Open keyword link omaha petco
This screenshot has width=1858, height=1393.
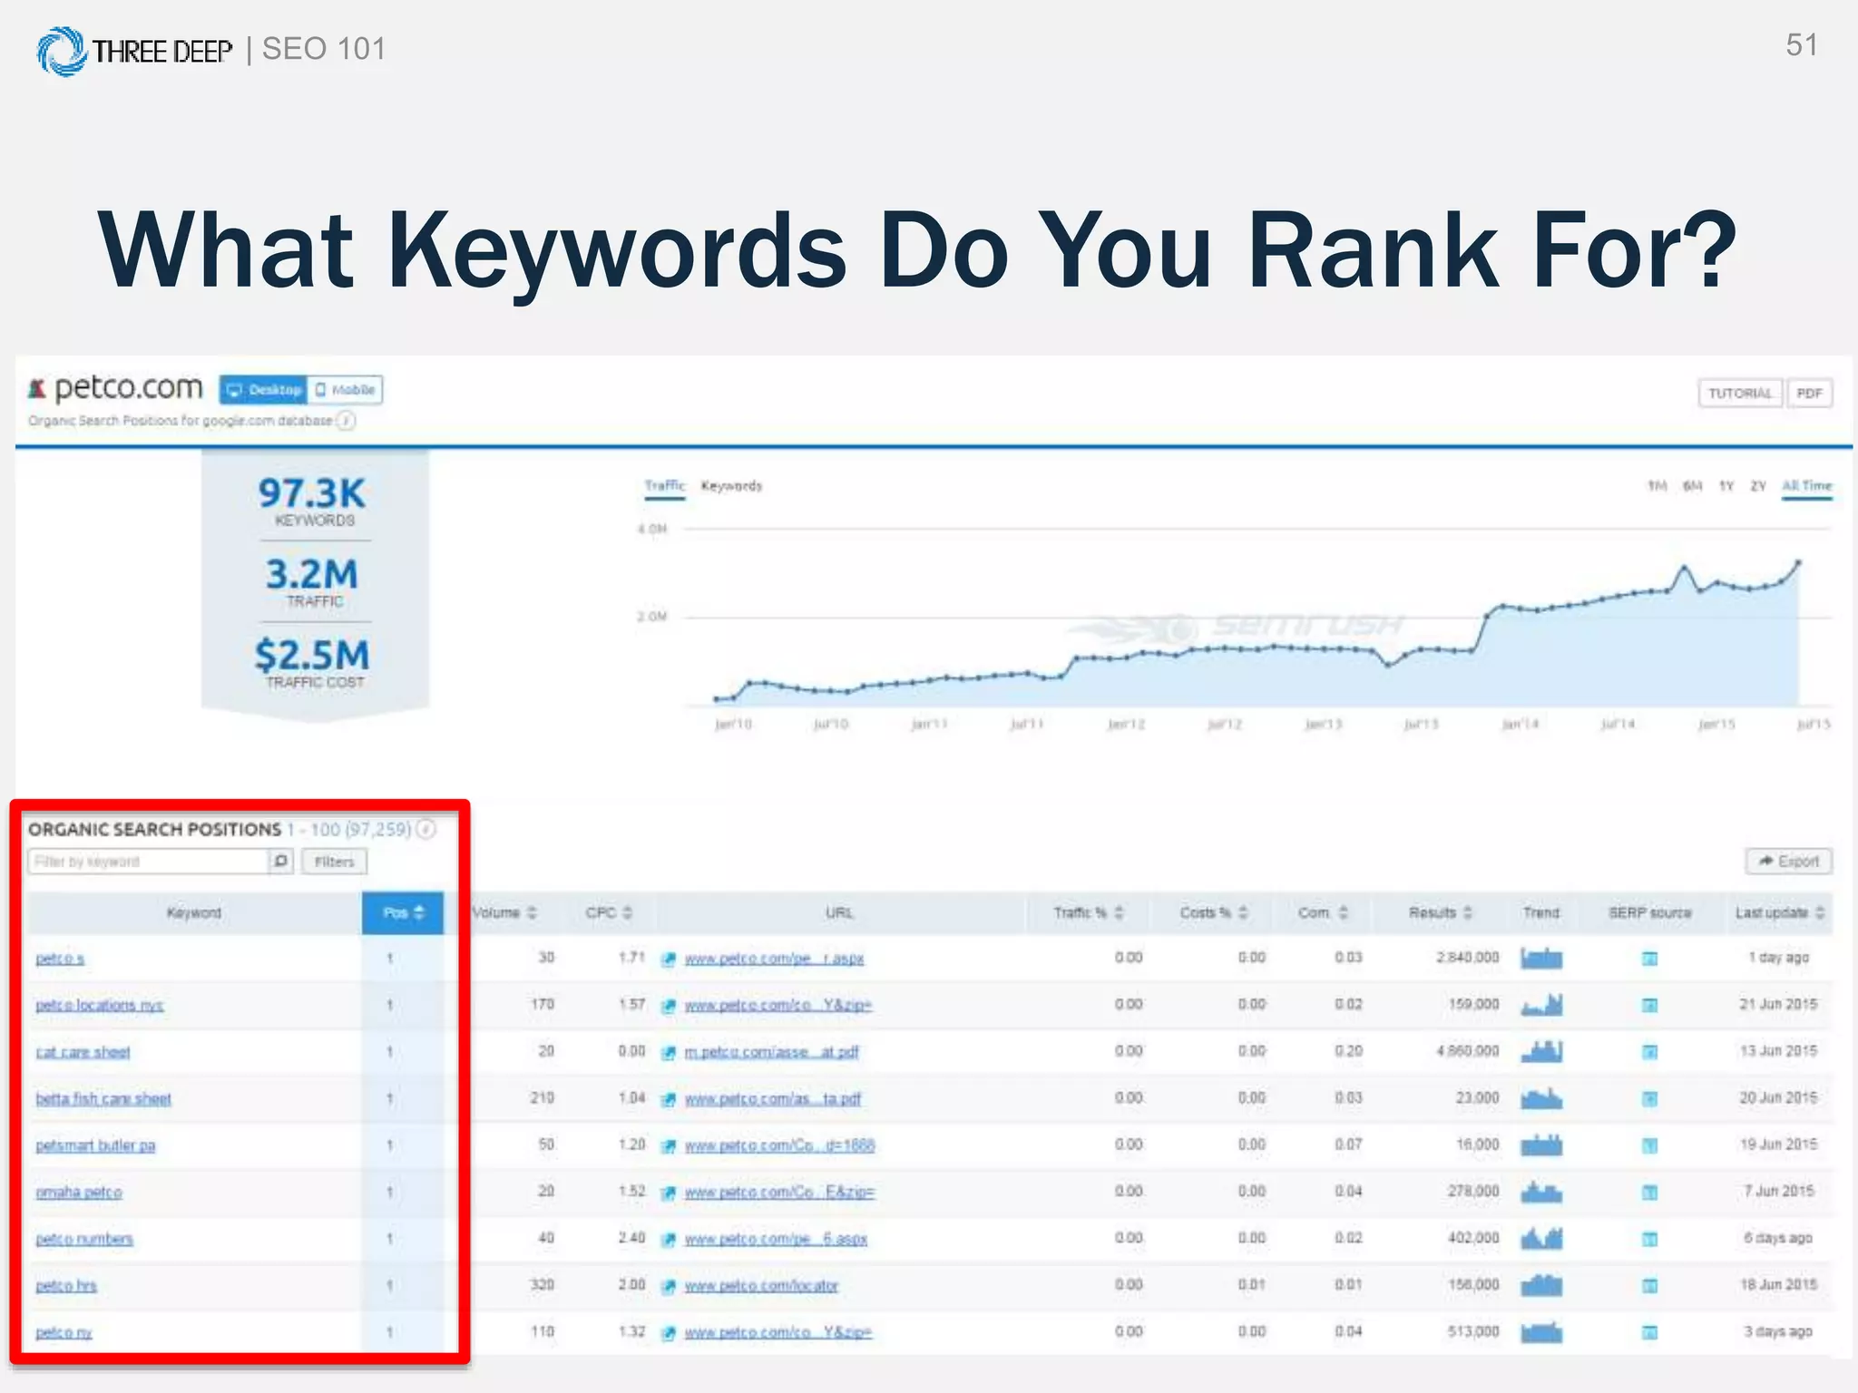(x=79, y=1192)
